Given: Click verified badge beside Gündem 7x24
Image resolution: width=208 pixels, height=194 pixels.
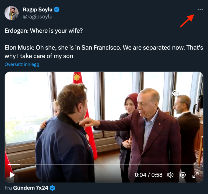Looking at the screenshot, I should pos(52,188).
